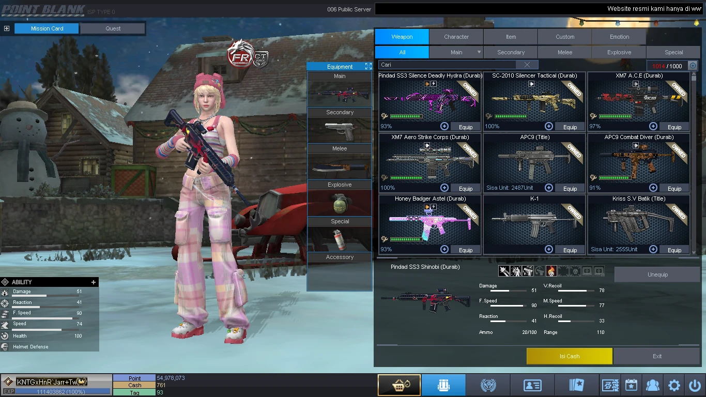706x397 pixels.
Task: Open the inventory backpack icon in bottom bar
Action: (443, 385)
